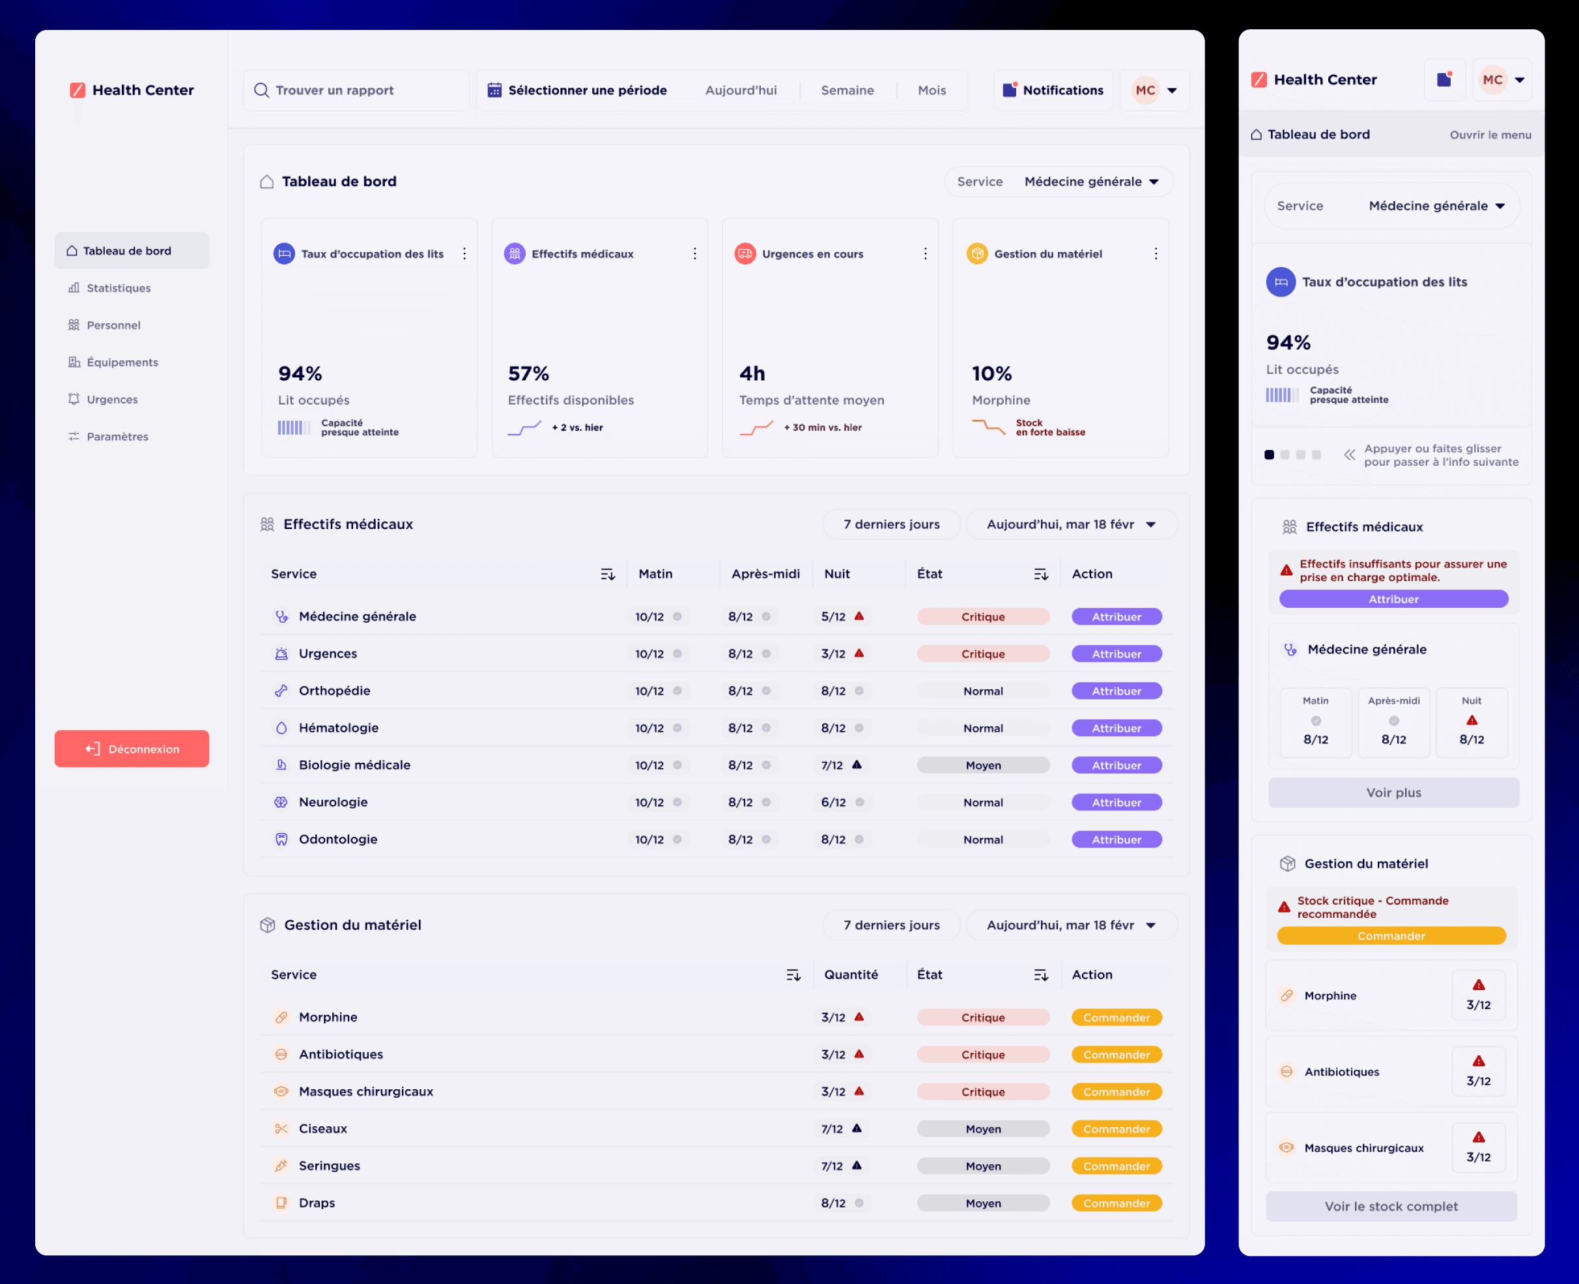The height and width of the screenshot is (1284, 1579).
Task: Click the siren icon beside Urgences table row
Action: pyautogui.click(x=281, y=654)
